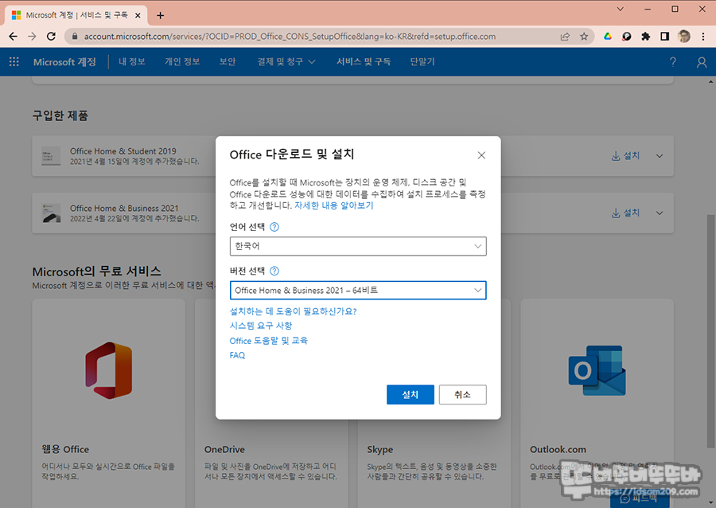Click the 웹용 Office card title
The width and height of the screenshot is (716, 508).
[65, 450]
